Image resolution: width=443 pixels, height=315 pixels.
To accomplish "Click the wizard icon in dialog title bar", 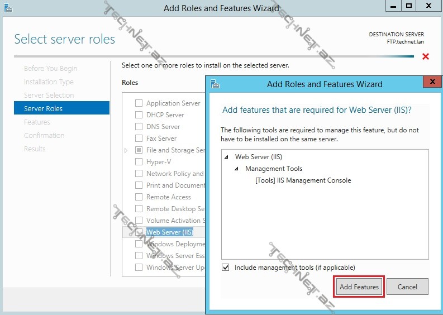I will pyautogui.click(x=215, y=84).
